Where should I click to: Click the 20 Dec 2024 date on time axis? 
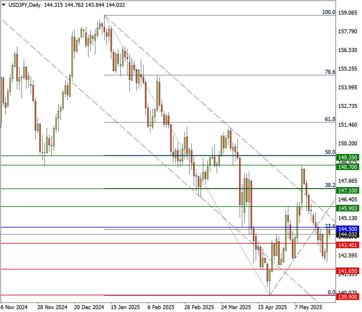tap(89, 307)
